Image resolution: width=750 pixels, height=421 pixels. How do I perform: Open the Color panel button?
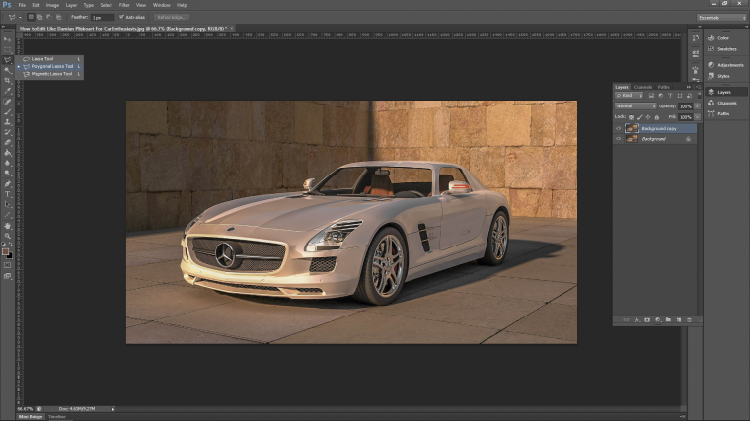723,38
